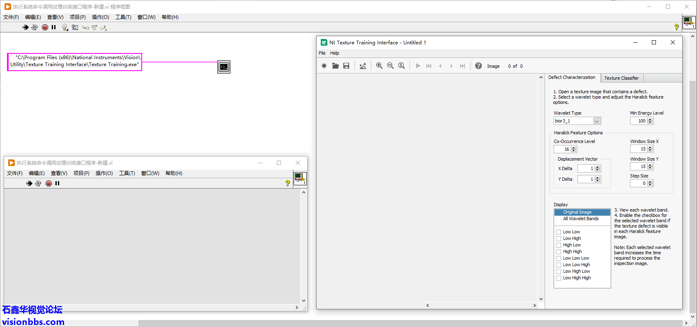Toggle Highlight Execution light bulb

64,28
